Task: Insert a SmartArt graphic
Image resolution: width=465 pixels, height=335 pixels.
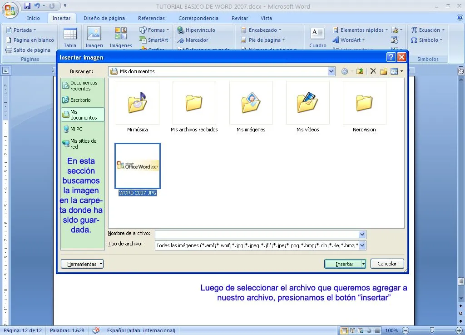Action: [x=153, y=40]
